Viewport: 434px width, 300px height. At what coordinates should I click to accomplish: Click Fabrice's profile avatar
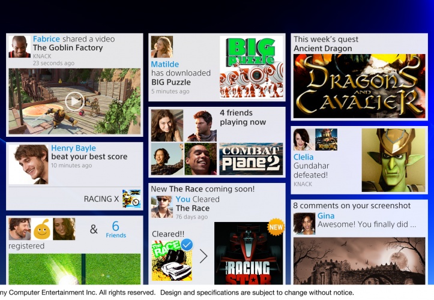pos(19,47)
